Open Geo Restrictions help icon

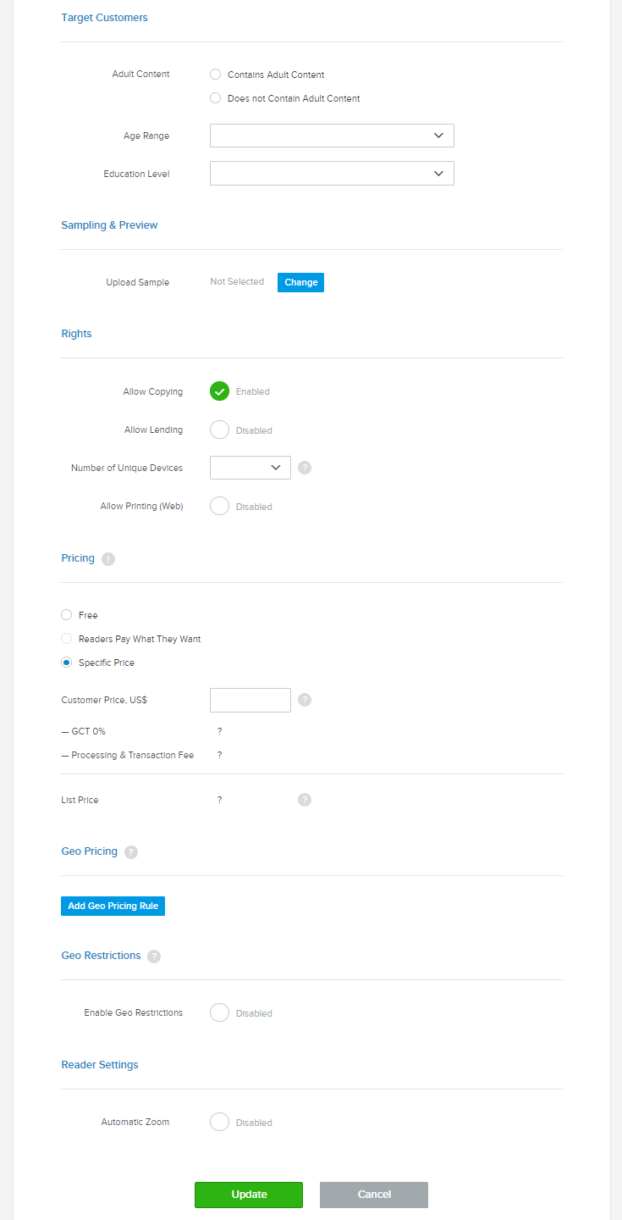click(154, 957)
